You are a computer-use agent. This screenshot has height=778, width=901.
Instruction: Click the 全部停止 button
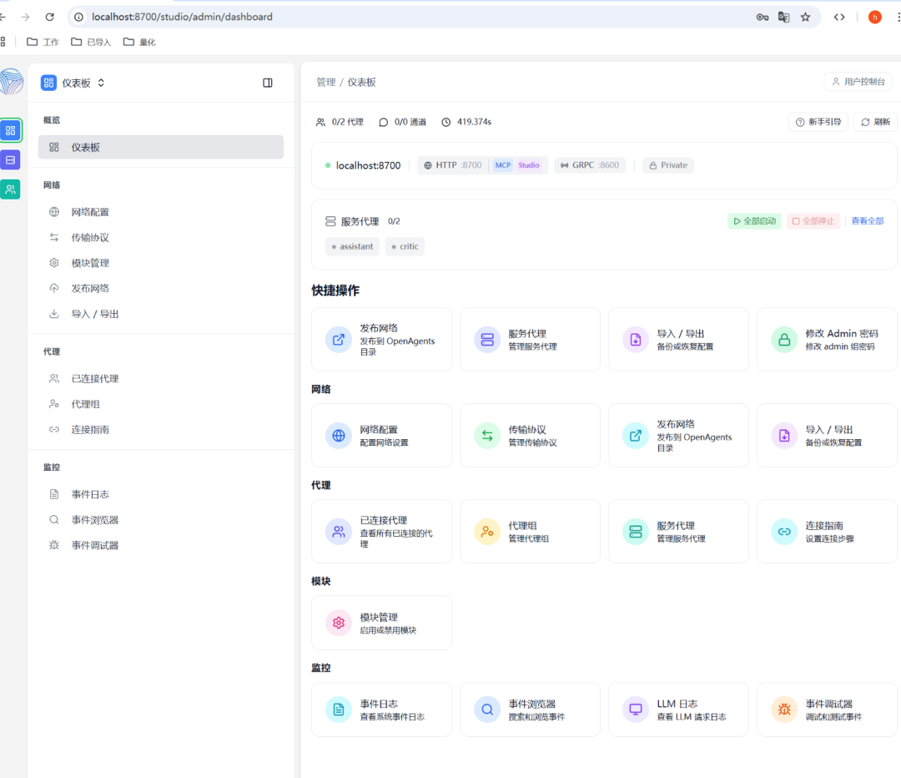[813, 221]
